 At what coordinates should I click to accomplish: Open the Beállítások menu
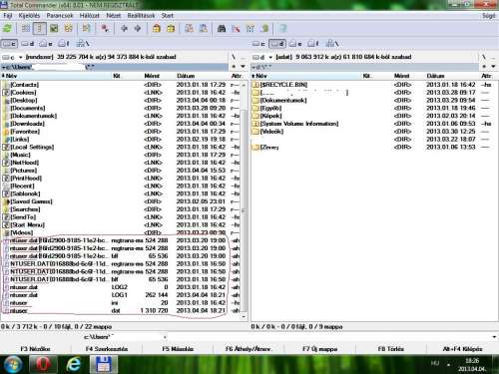(x=141, y=15)
